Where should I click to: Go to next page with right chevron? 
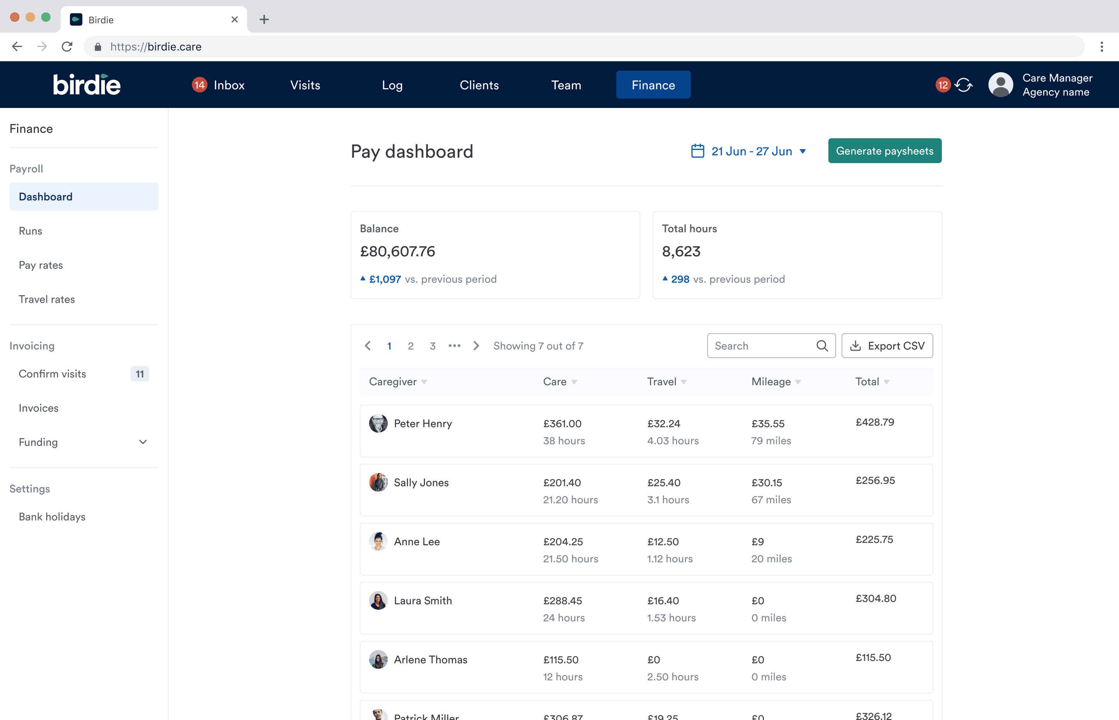click(x=476, y=346)
